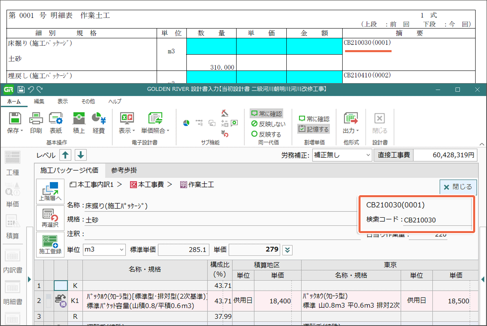Click the 施工登録 registration icon
The image size is (487, 326).
pyautogui.click(x=50, y=244)
